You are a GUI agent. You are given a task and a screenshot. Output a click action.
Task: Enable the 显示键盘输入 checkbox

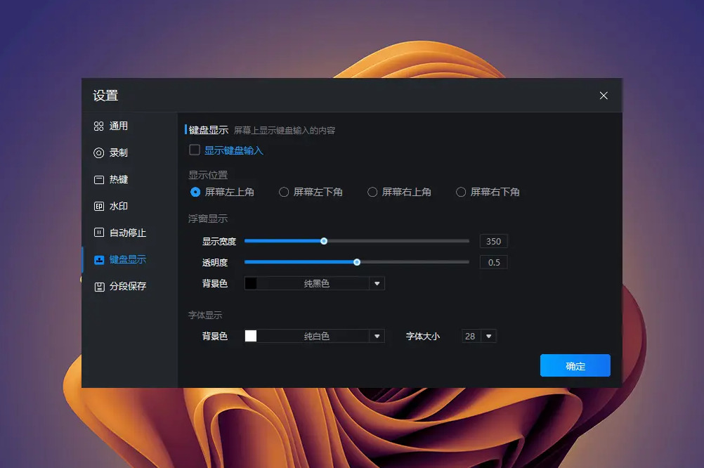point(195,150)
